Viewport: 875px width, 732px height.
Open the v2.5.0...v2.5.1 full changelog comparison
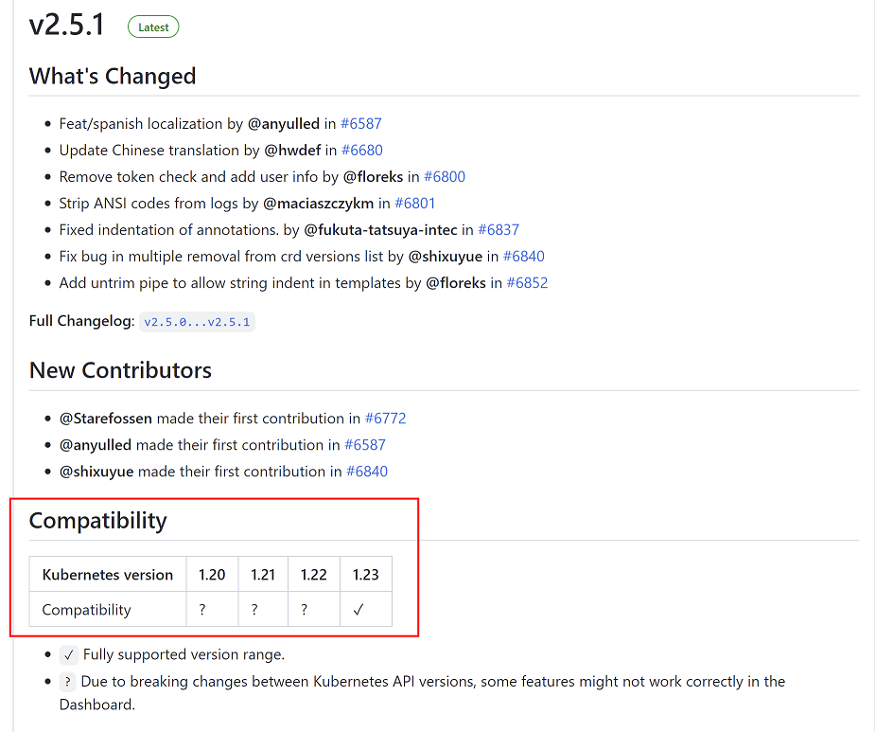pos(197,321)
